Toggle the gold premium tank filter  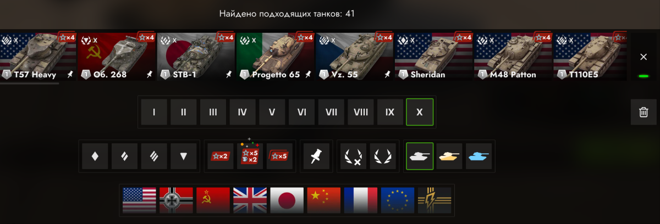pyautogui.click(x=449, y=156)
